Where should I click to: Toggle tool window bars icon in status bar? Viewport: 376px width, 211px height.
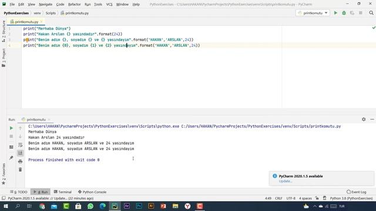coord(4,198)
